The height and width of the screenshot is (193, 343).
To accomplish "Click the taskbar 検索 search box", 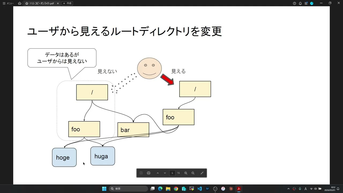I will click(x=128, y=189).
